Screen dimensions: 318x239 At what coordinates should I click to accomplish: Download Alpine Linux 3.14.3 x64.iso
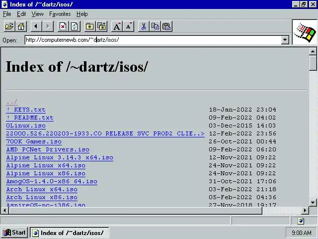(x=60, y=157)
